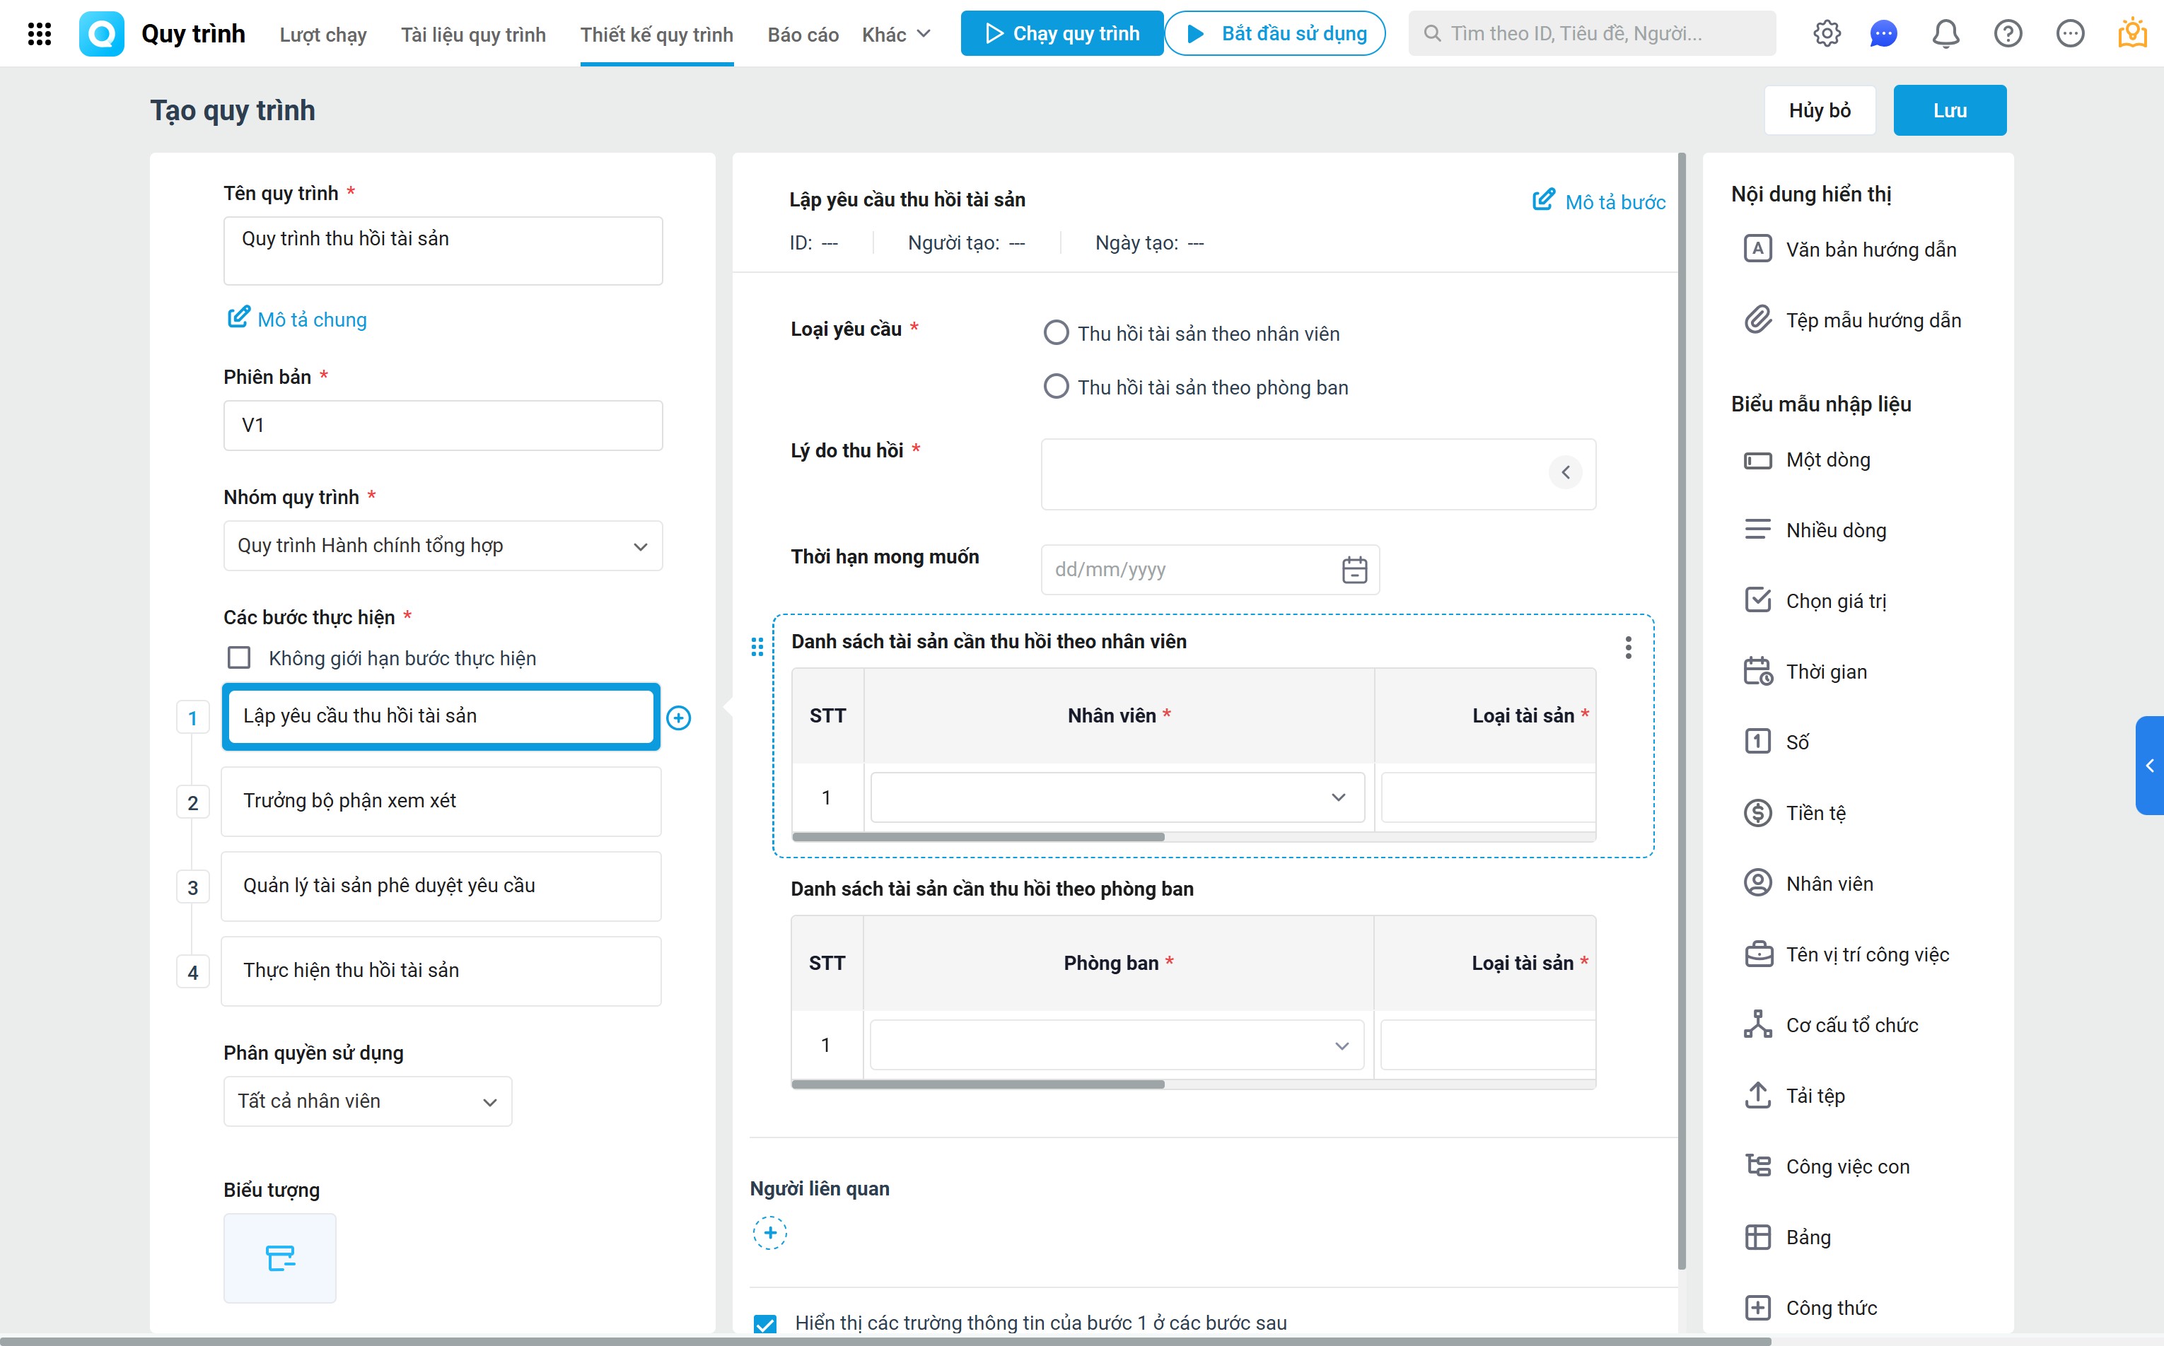Viewport: 2164px width, 1346px height.
Task: Add Nhân viên employee field
Action: [1808, 884]
